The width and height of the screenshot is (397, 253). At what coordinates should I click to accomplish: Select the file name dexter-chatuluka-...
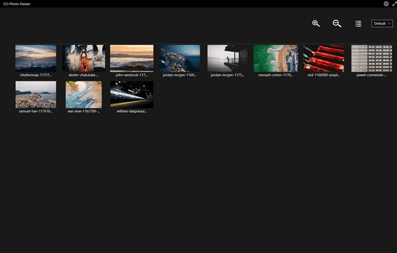pyautogui.click(x=84, y=75)
